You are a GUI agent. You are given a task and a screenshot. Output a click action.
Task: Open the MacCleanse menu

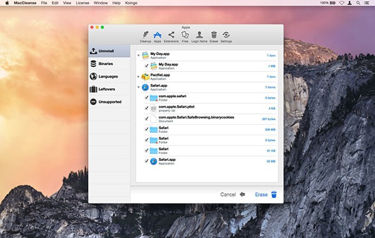(25, 3)
